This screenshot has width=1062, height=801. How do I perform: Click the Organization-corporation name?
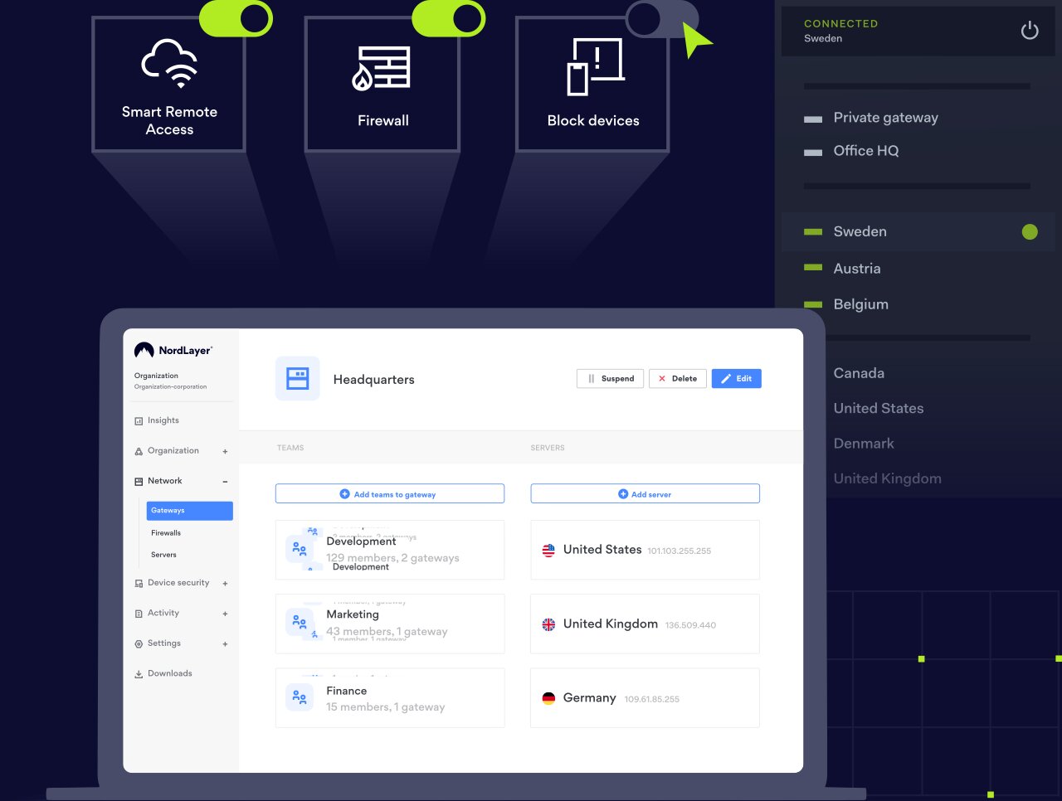(x=170, y=387)
